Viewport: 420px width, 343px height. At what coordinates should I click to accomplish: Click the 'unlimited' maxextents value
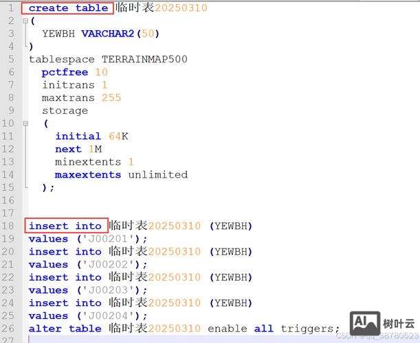click(x=157, y=174)
